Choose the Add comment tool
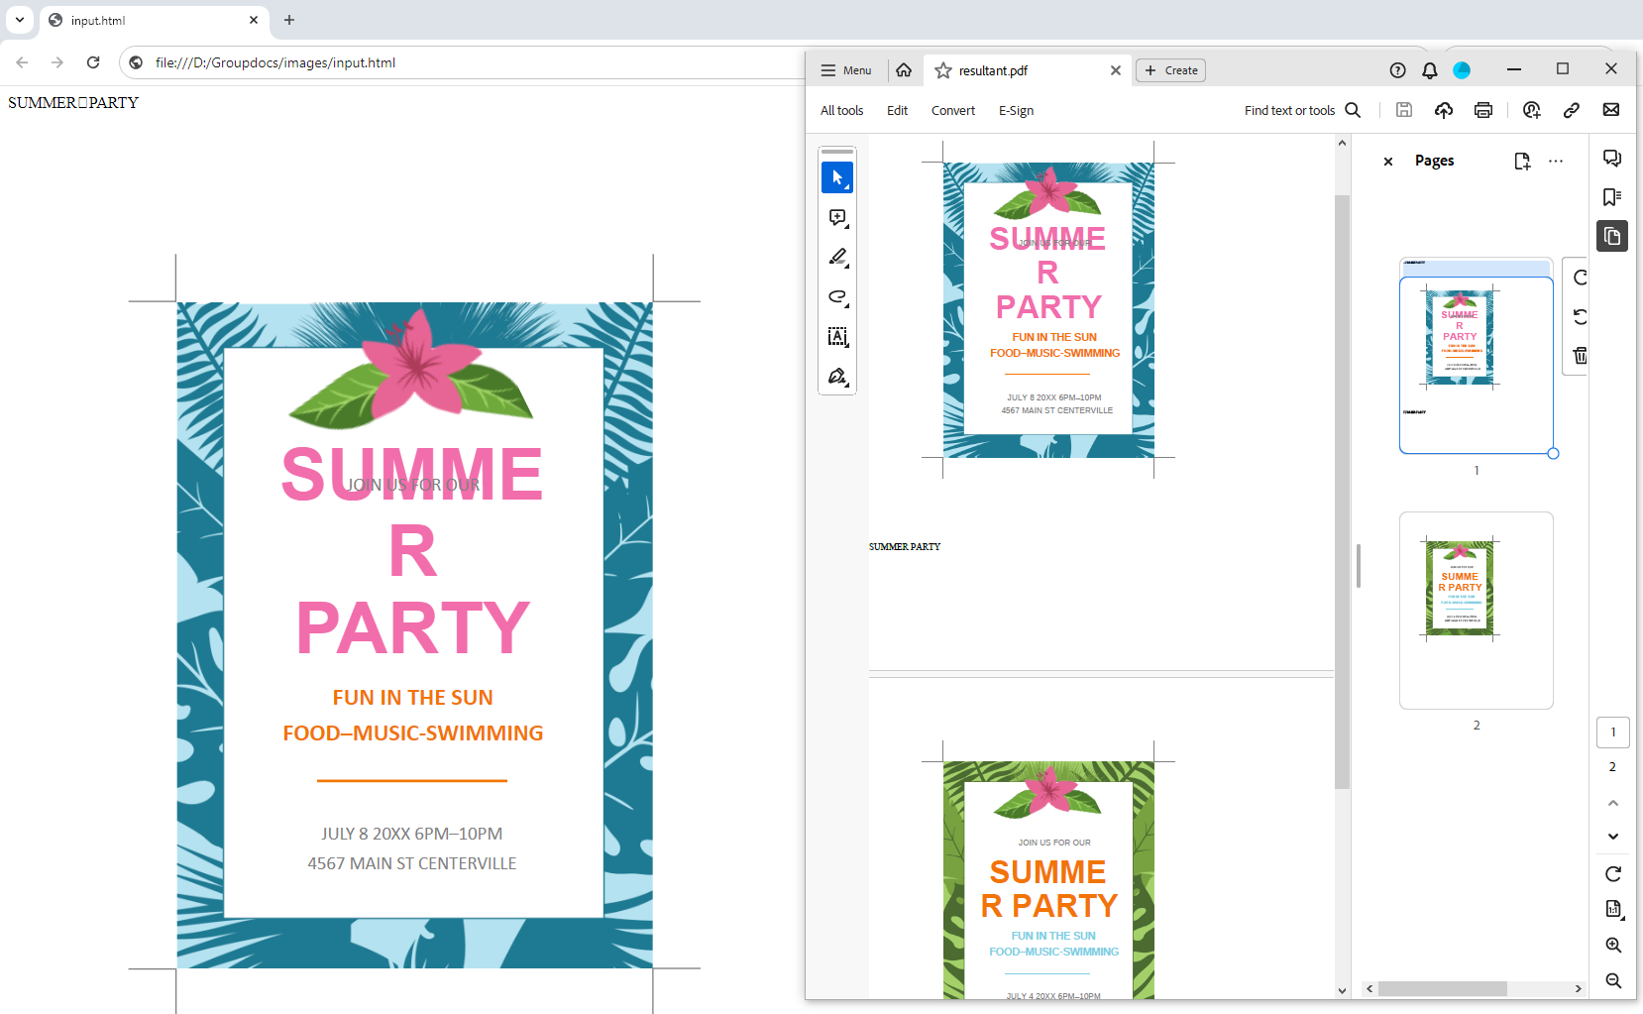The width and height of the screenshot is (1643, 1014). [x=837, y=218]
